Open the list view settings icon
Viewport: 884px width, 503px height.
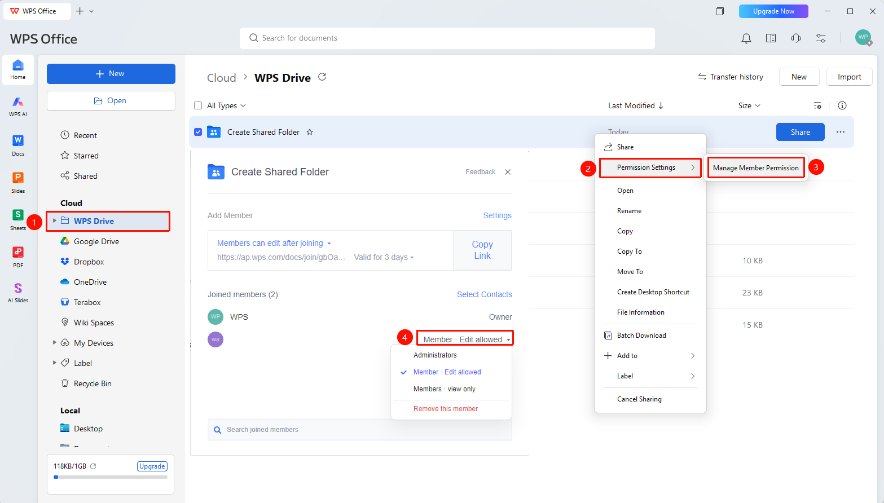[817, 105]
